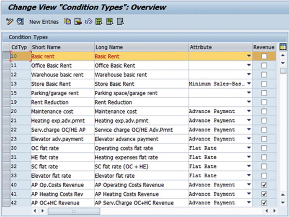Enable Revenue checkbox for Basic rent
Viewport: 289px width, 217px height.
(x=264, y=56)
